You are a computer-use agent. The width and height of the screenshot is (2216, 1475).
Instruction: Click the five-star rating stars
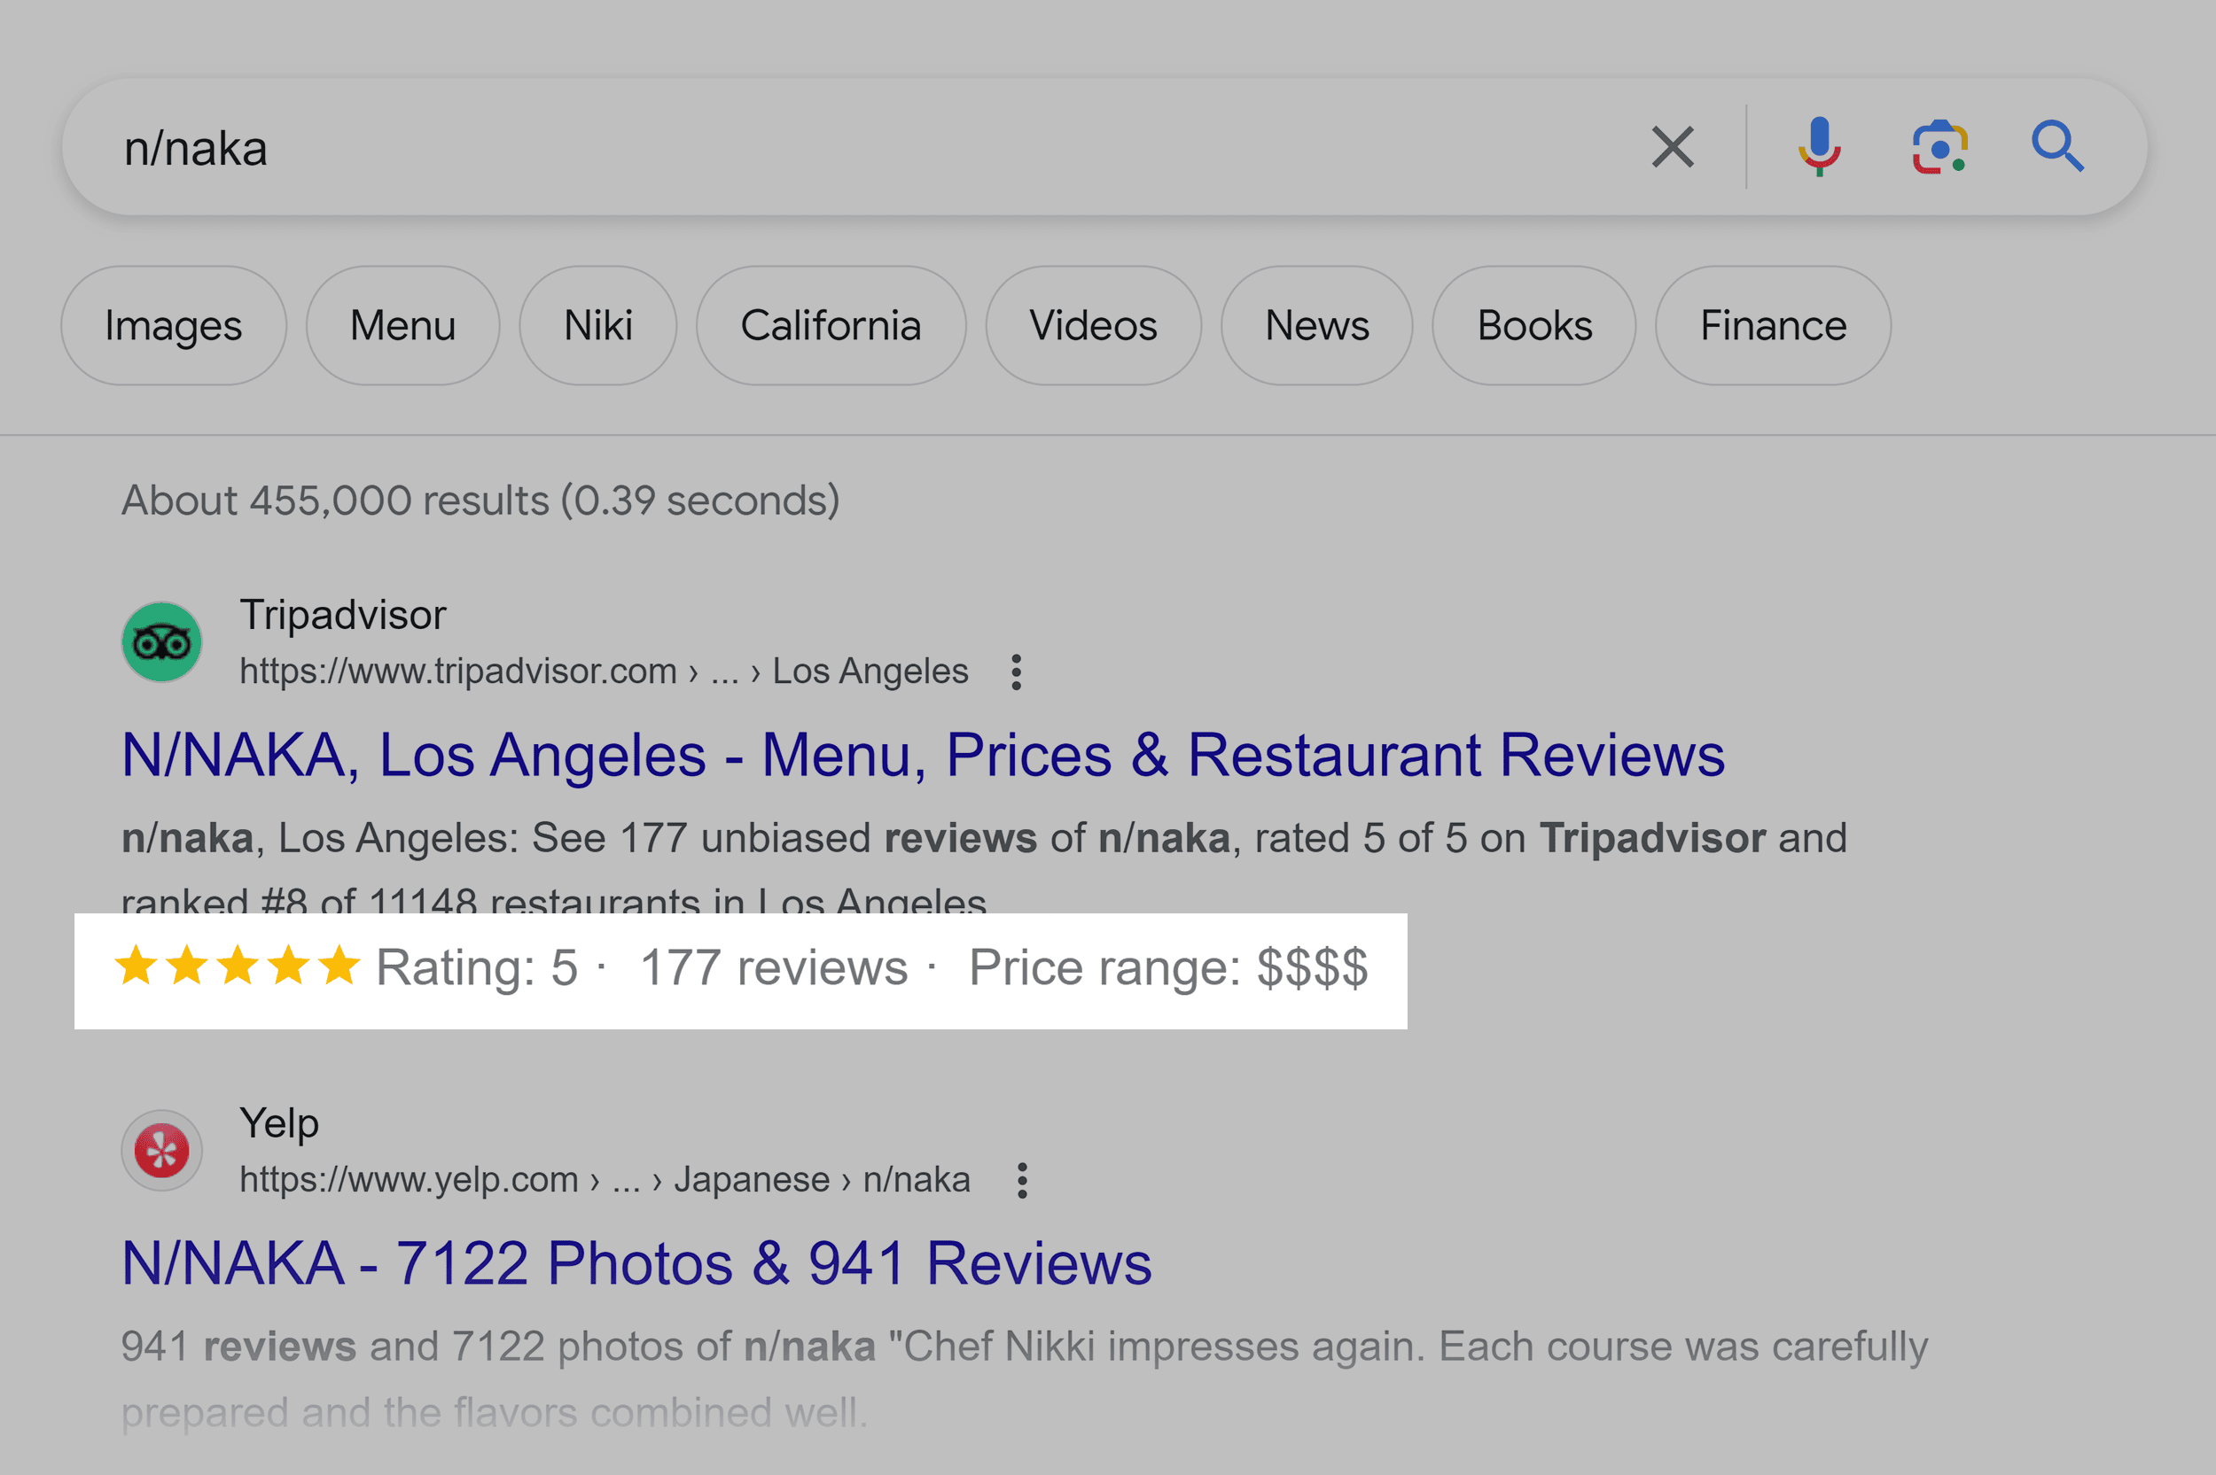[x=238, y=967]
